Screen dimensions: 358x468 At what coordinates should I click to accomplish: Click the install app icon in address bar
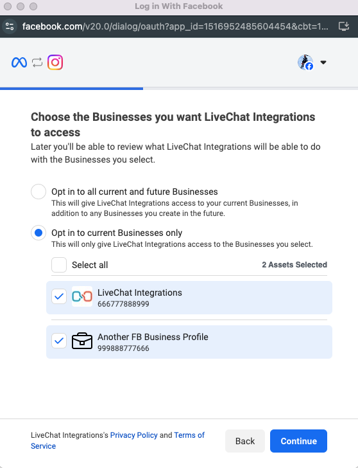tap(344, 26)
